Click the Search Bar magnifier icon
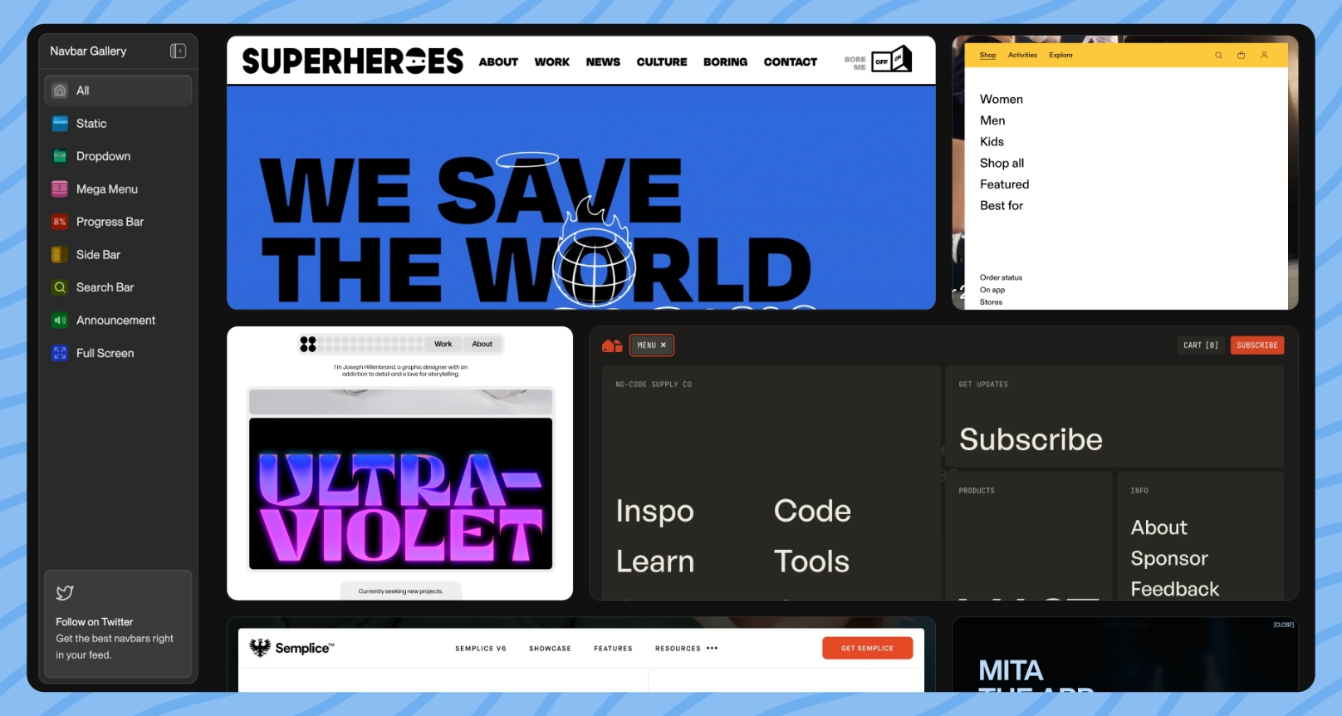 coord(60,287)
